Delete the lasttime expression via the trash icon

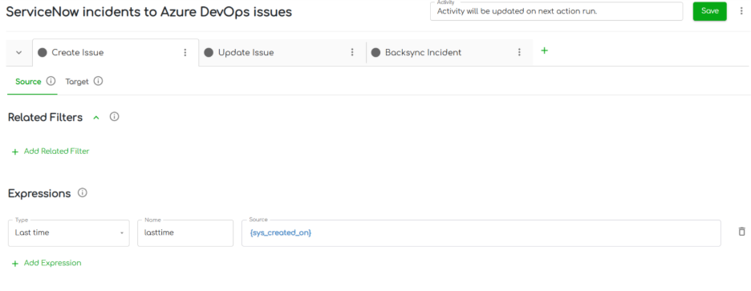pos(741,232)
